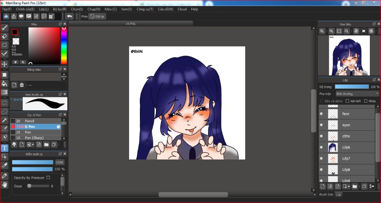Open the Bộ lọc(R) menu
Screen dimensions: 381x203
pos(60,9)
